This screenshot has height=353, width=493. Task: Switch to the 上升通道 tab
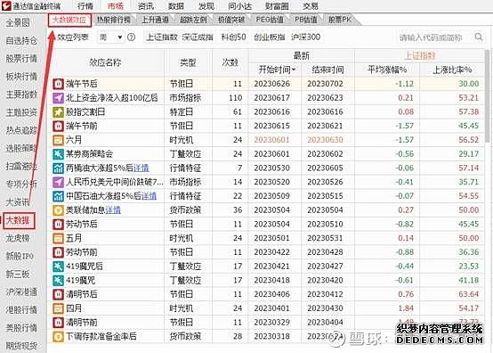point(155,20)
